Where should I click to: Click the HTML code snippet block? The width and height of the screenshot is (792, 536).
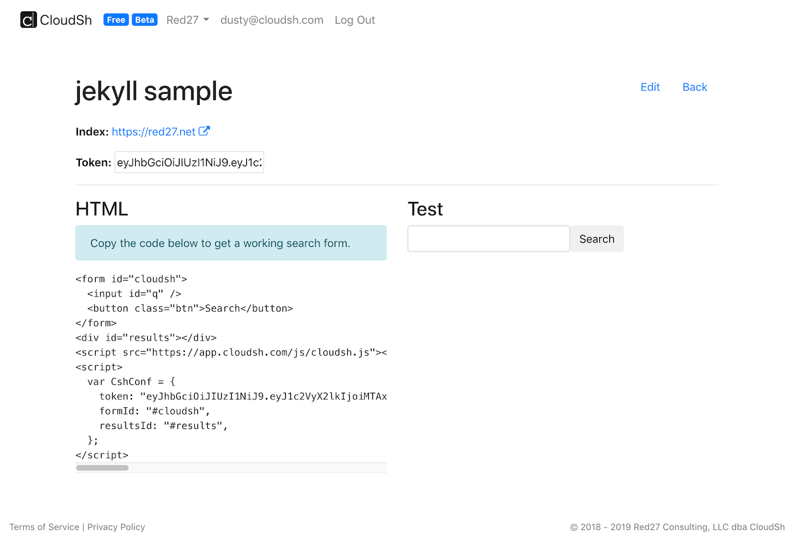tap(231, 367)
